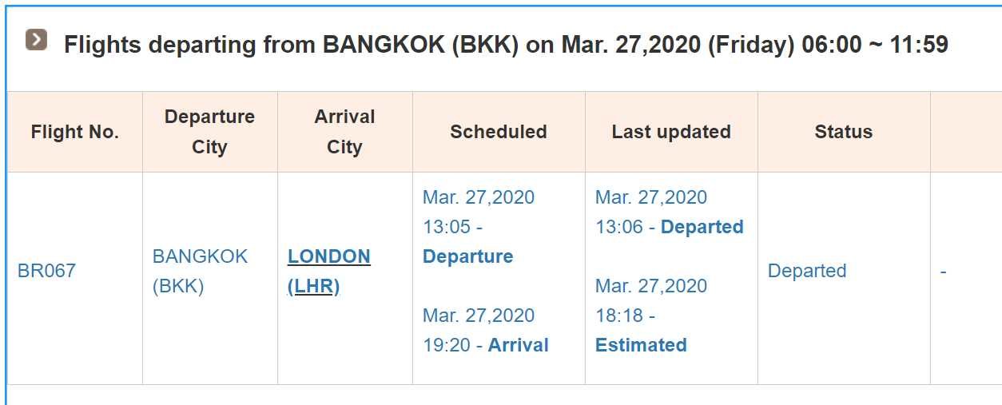Click the empty header cell after Status
Image resolution: width=1002 pixels, height=405 pixels.
click(965, 132)
